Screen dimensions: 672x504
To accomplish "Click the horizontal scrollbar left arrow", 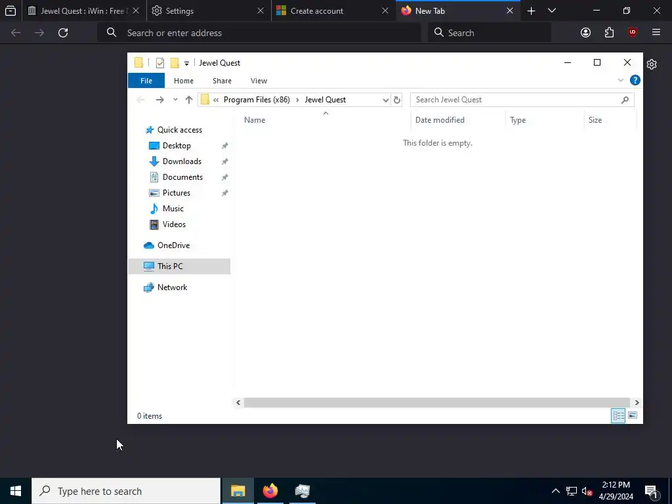I will tap(238, 402).
